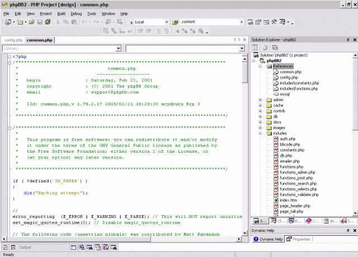Open the File menu
The height and width of the screenshot is (257, 358).
[6, 13]
